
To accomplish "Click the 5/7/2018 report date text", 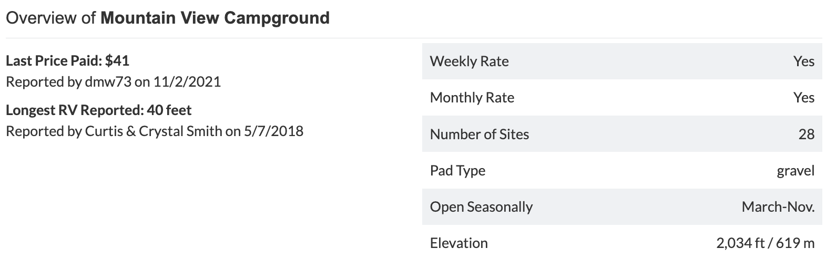I will click(x=274, y=131).
